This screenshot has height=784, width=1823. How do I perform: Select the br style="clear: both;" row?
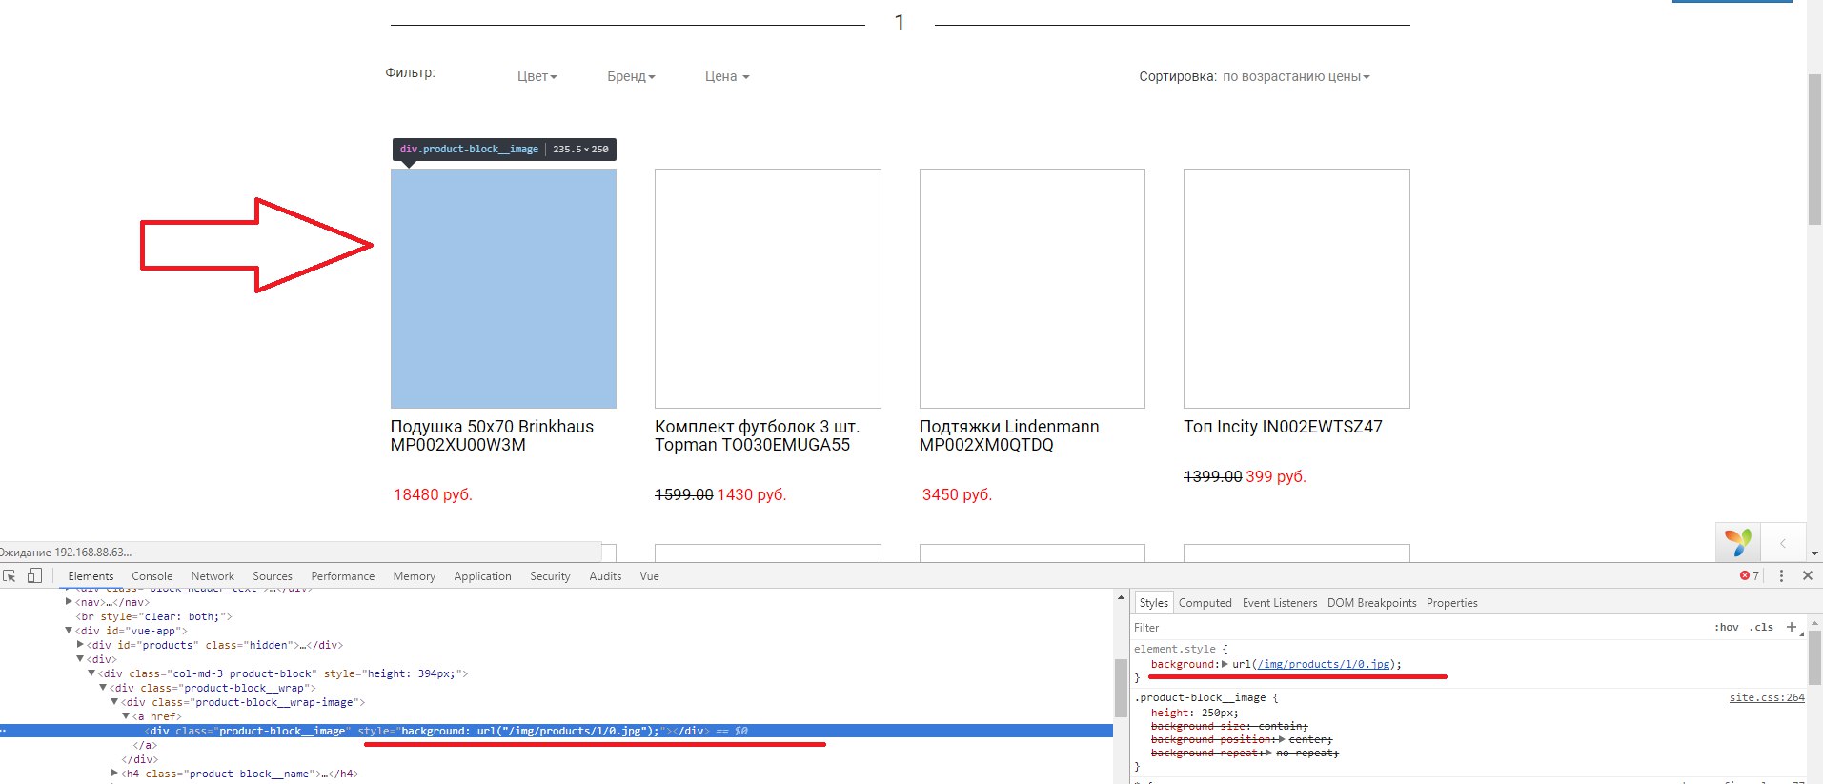[x=154, y=616]
